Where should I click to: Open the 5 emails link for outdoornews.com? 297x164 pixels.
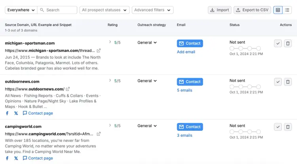(185, 90)
